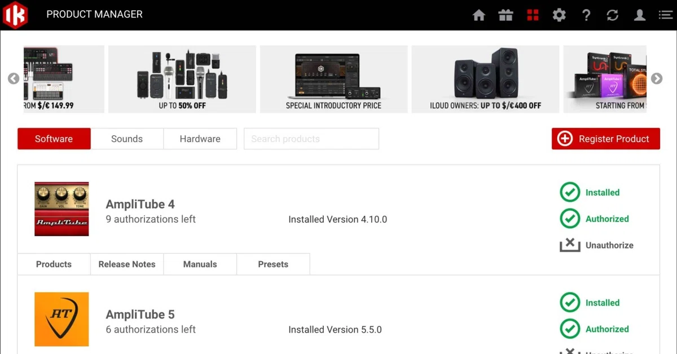The height and width of the screenshot is (354, 677).
Task: Click the IK Multimedia logo
Action: coord(15,15)
